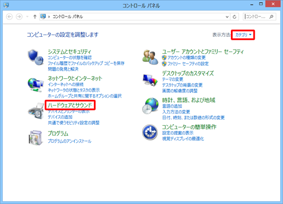
Task: Click the Clock, Language, Region globe icon
Action: pos(150,106)
